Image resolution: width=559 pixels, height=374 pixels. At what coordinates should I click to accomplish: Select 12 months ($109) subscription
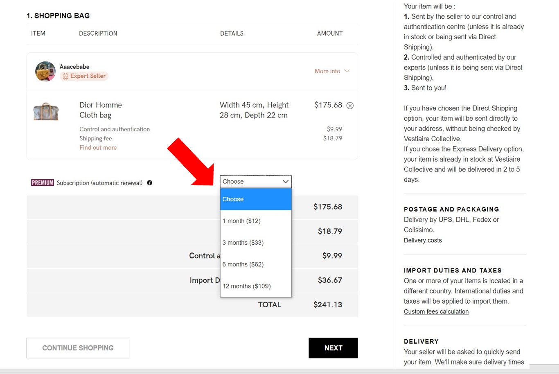(x=256, y=286)
